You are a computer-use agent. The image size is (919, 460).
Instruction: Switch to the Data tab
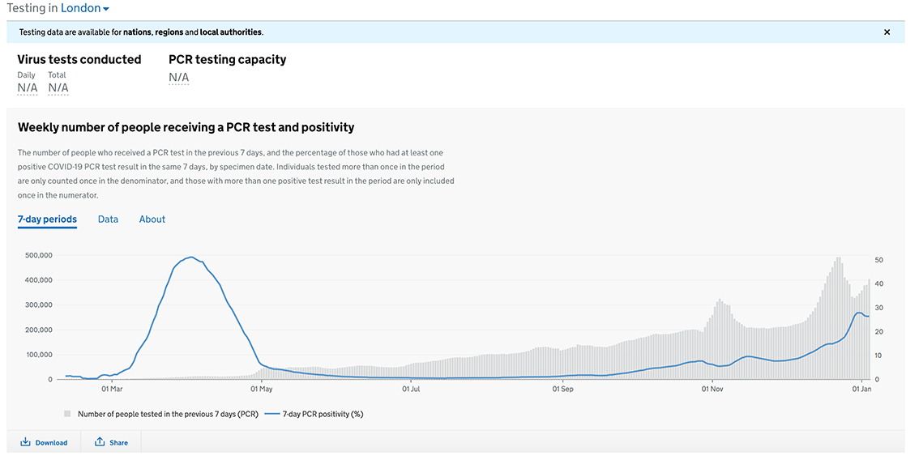108,219
